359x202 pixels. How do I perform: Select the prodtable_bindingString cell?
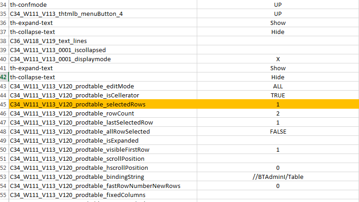click(x=103, y=177)
